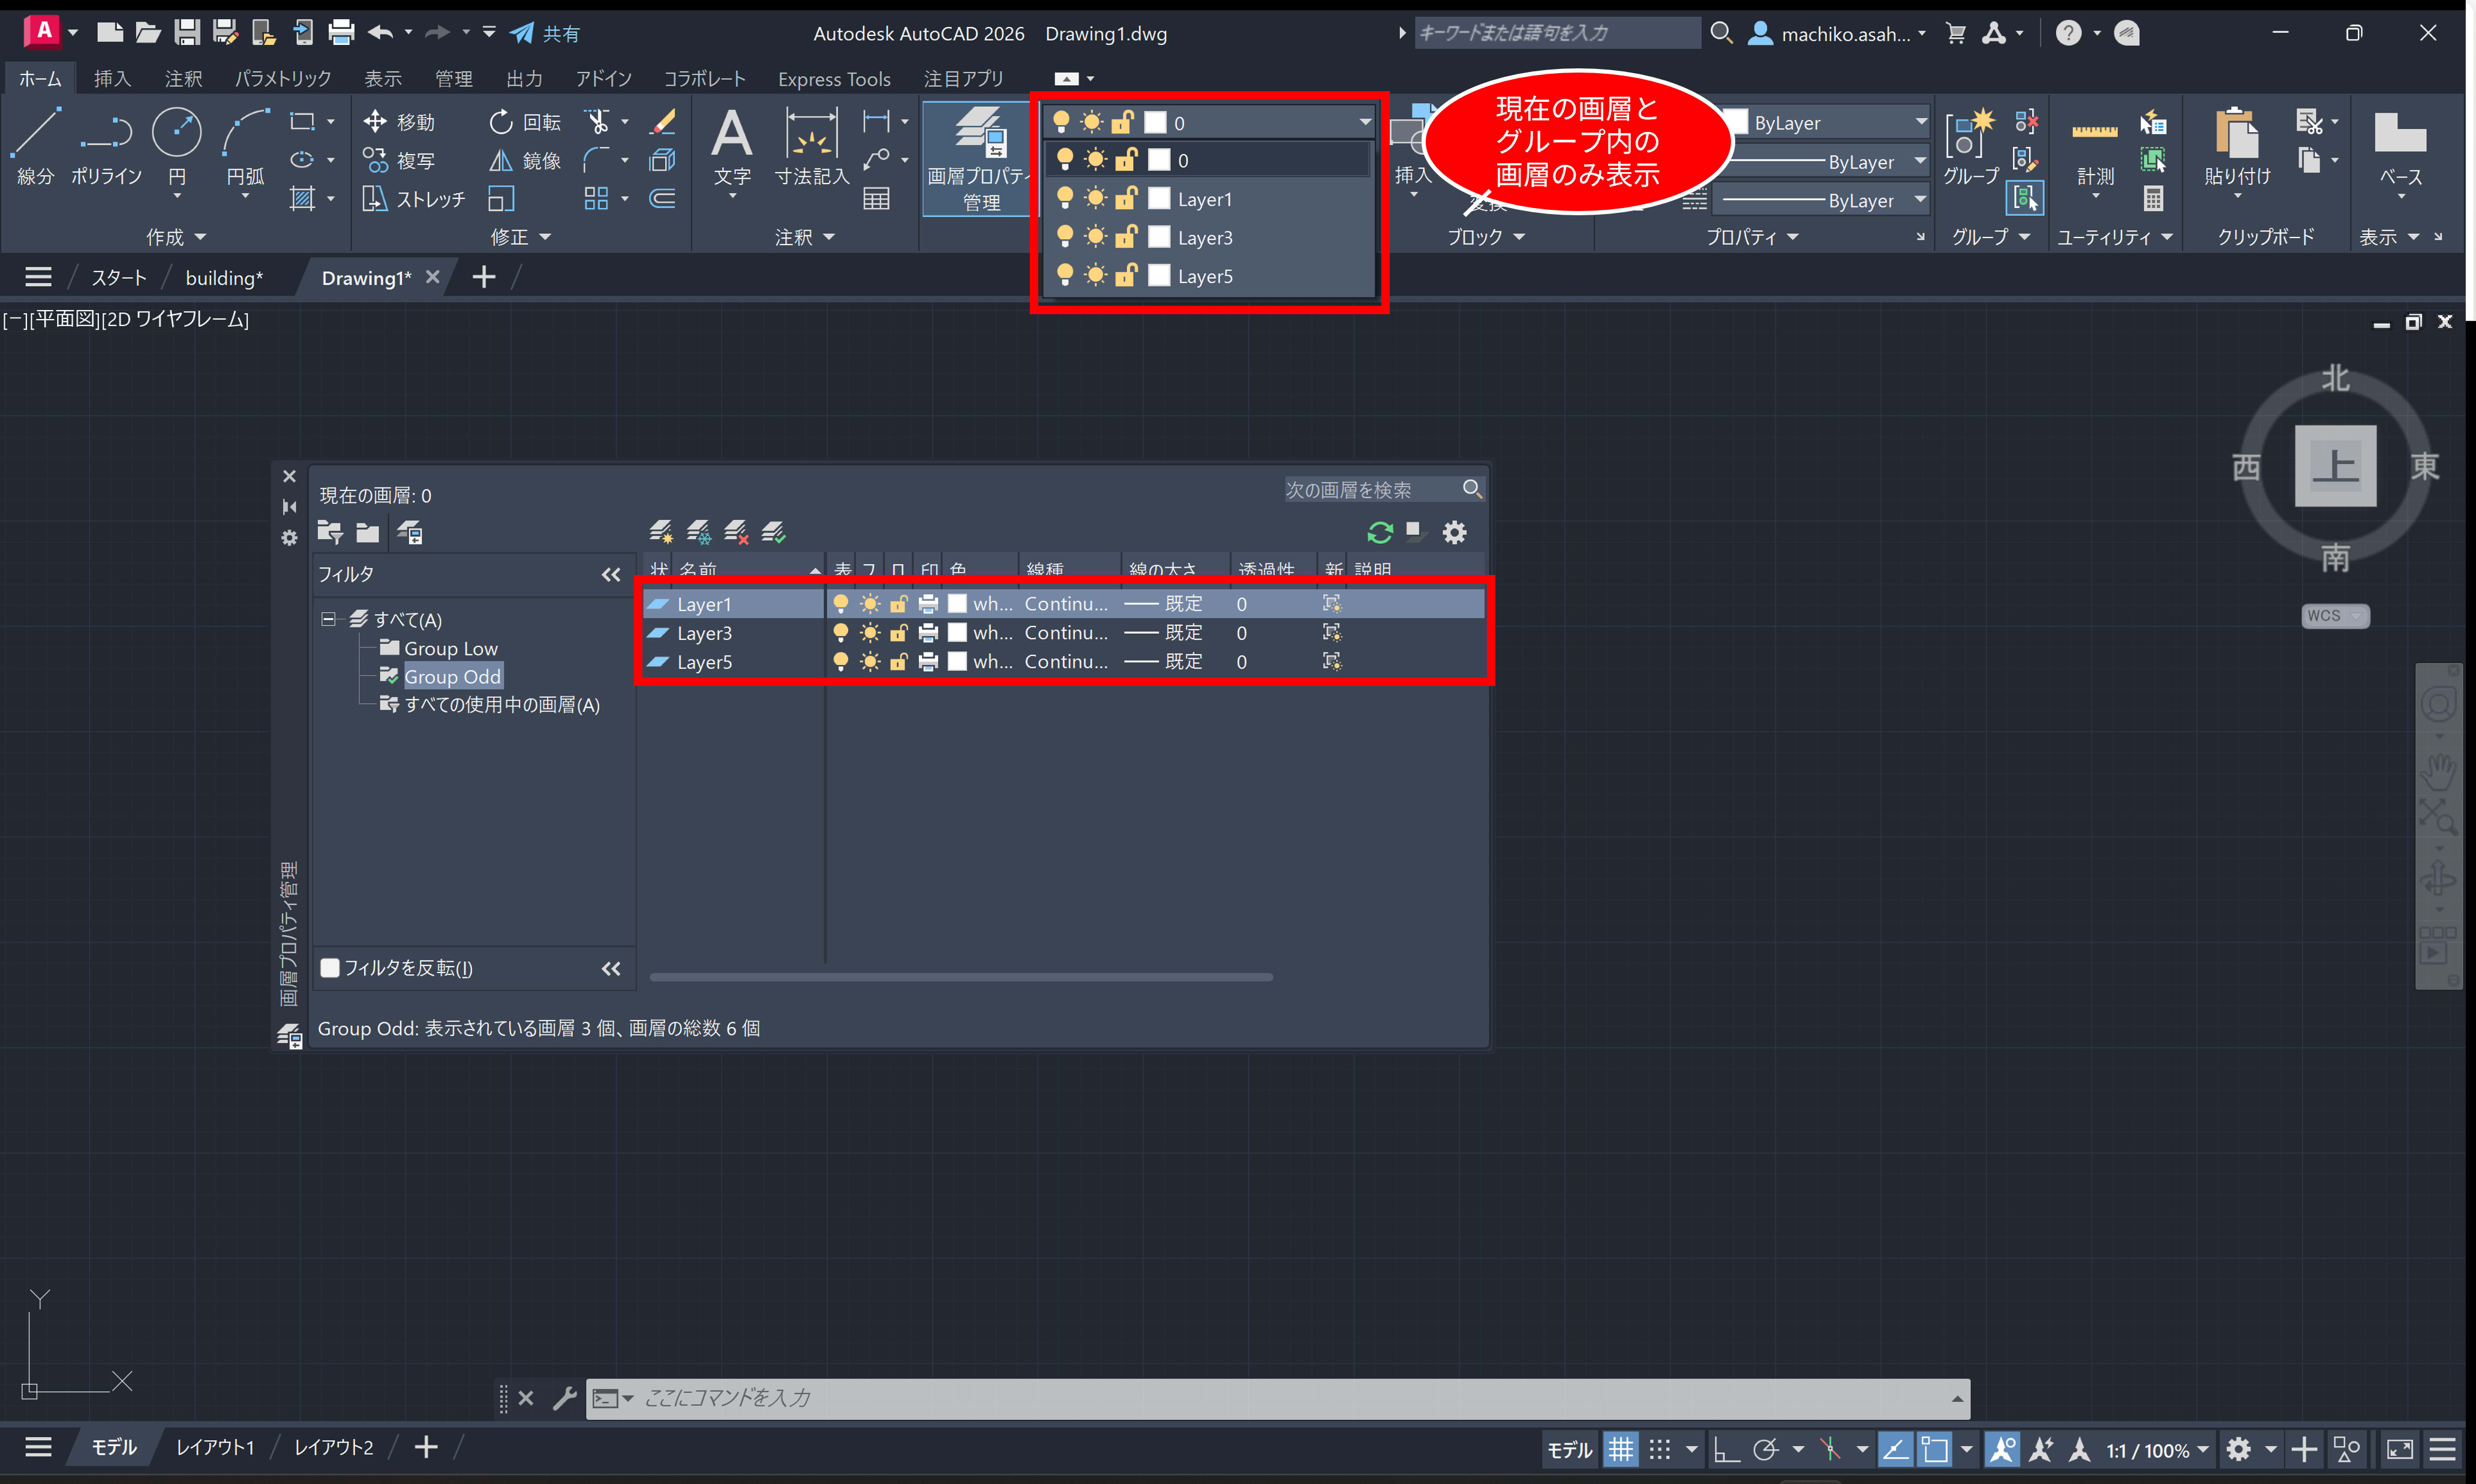Collapse the すべて(A) filter tree node
The height and width of the screenshot is (1484, 2476).
coord(328,619)
